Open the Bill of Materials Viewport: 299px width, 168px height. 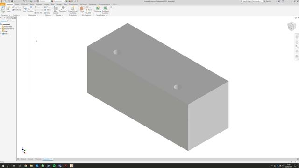click(x=56, y=9)
